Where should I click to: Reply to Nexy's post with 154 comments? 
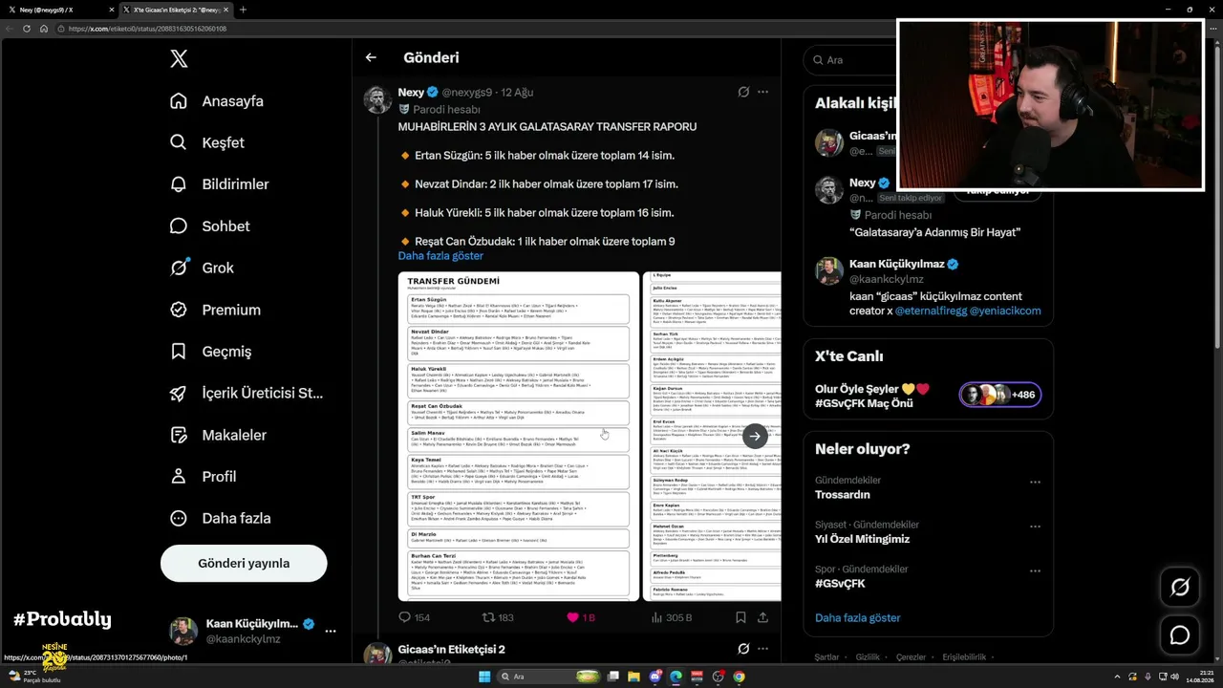[414, 617]
